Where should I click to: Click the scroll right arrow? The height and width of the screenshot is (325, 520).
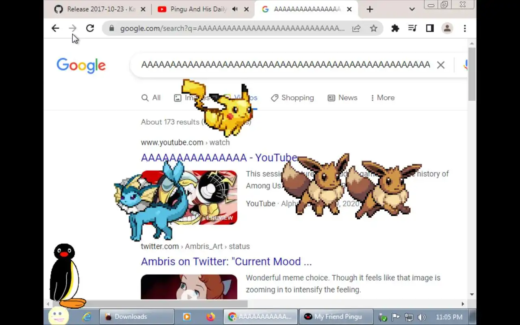[462, 304]
